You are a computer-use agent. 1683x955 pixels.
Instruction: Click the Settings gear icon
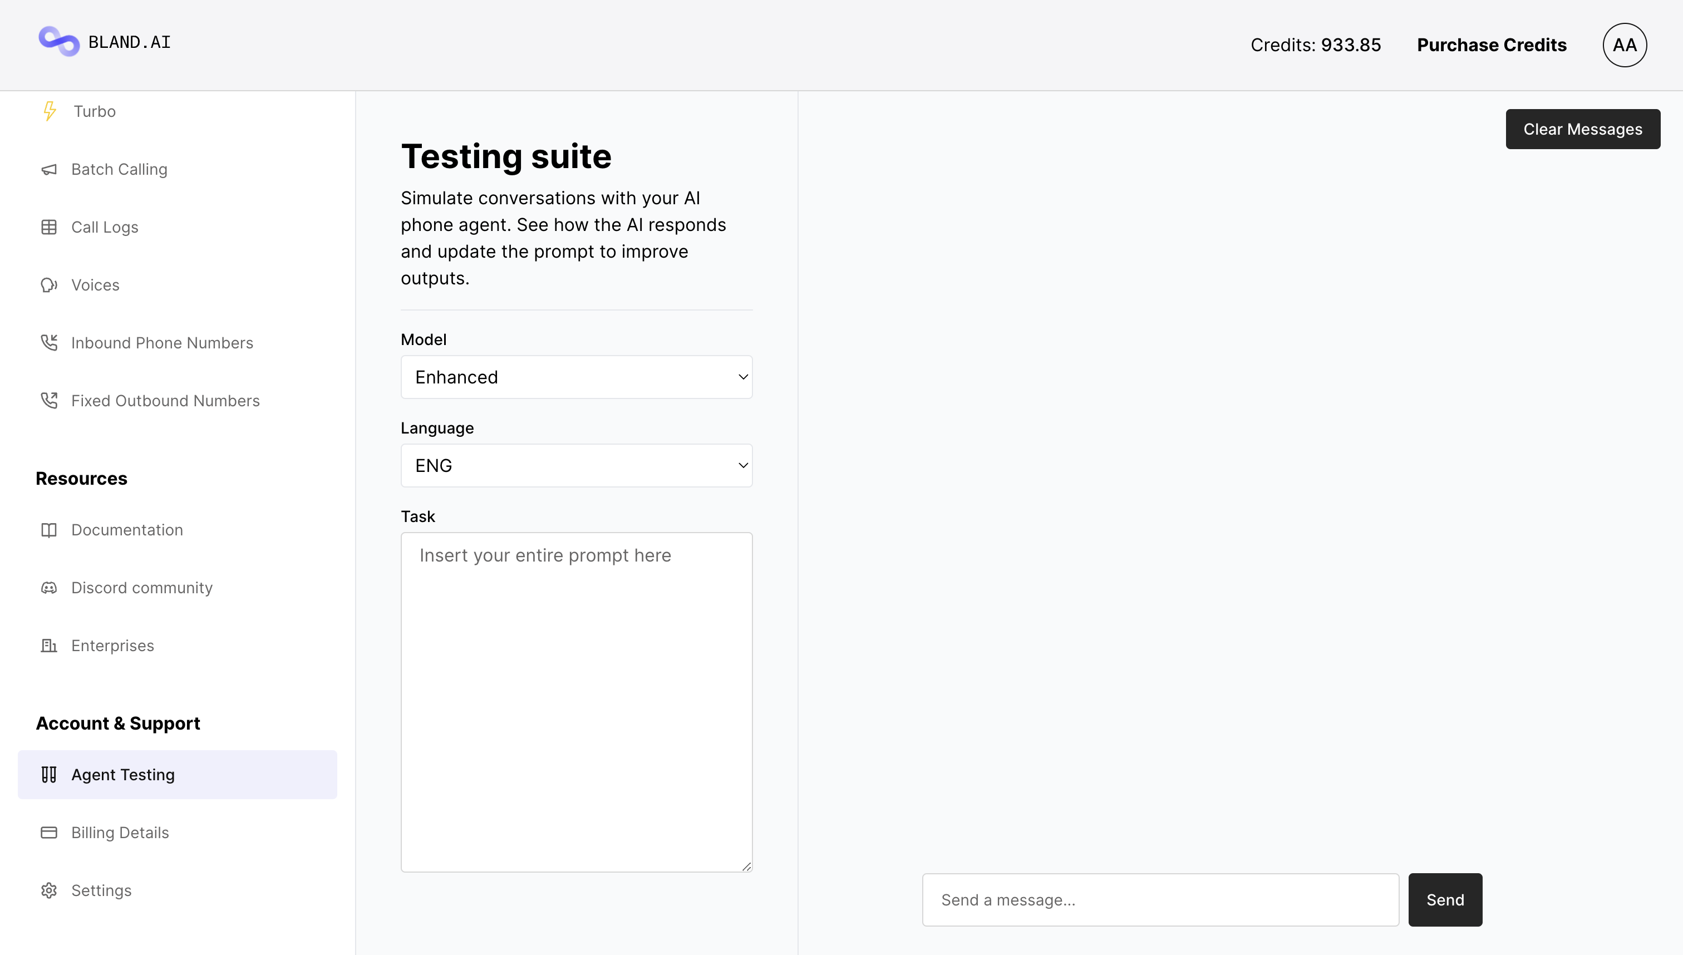pyautogui.click(x=49, y=889)
